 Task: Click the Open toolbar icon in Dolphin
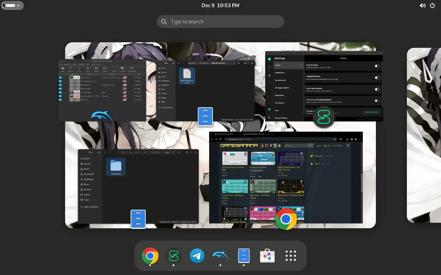point(63,69)
